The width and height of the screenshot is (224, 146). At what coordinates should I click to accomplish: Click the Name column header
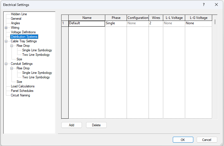[87, 18]
